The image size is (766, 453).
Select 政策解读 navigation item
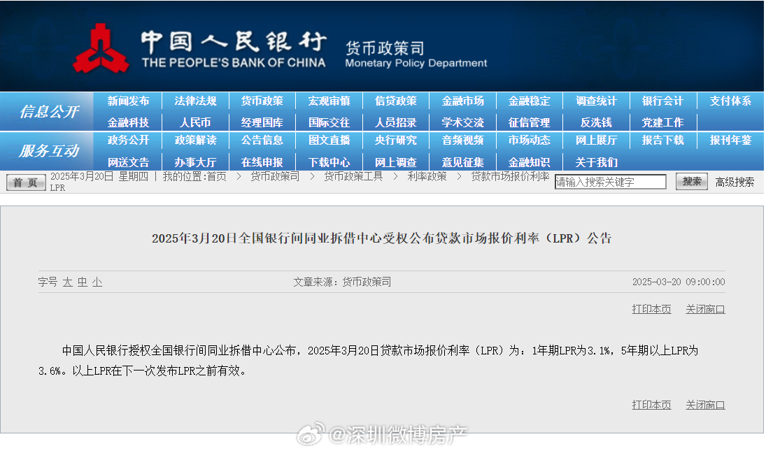[x=195, y=140]
